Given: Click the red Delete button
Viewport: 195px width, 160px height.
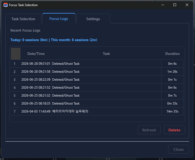Looking at the screenshot, I should coord(174,130).
